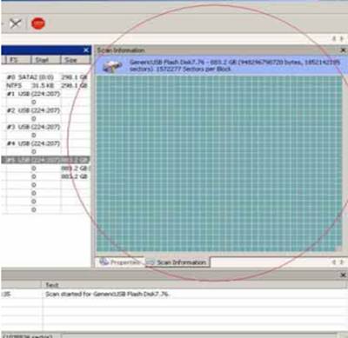Sort drives by the FS column header
The width and height of the screenshot is (348, 338).
click(17, 60)
